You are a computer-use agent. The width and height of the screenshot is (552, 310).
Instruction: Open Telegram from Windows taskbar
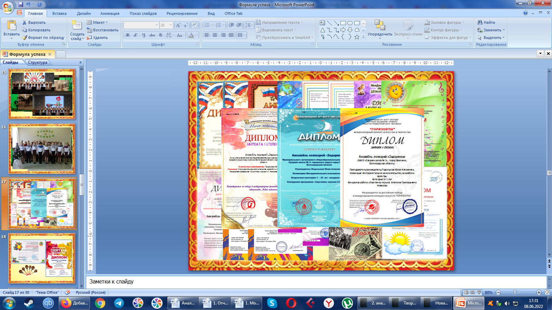tap(119, 303)
